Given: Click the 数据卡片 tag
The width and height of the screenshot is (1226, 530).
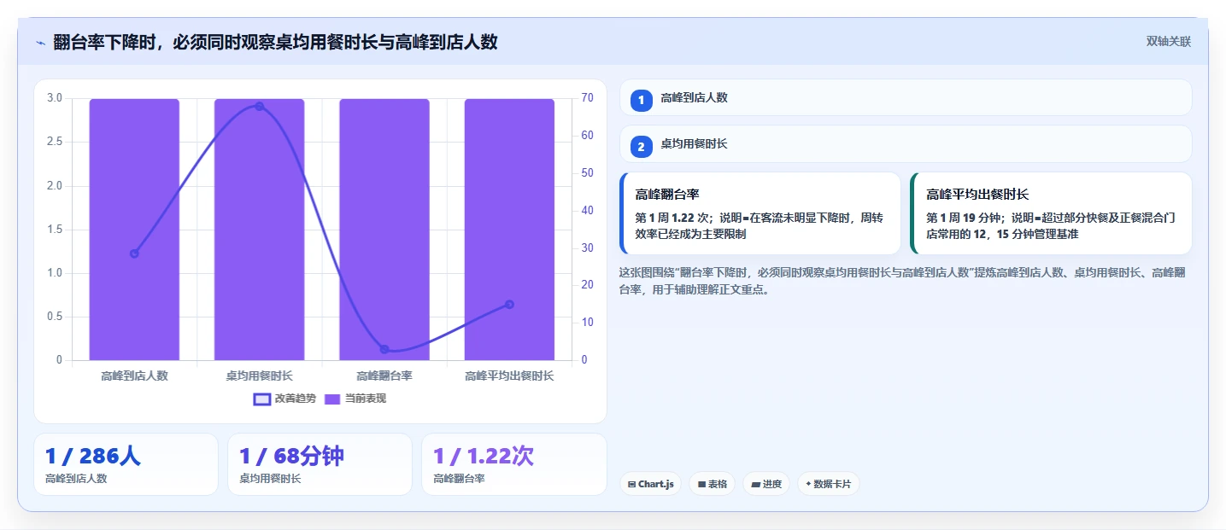Looking at the screenshot, I should coord(828,484).
